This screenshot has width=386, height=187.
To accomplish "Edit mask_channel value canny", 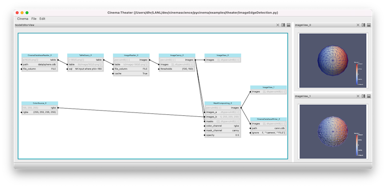I will [x=235, y=131].
